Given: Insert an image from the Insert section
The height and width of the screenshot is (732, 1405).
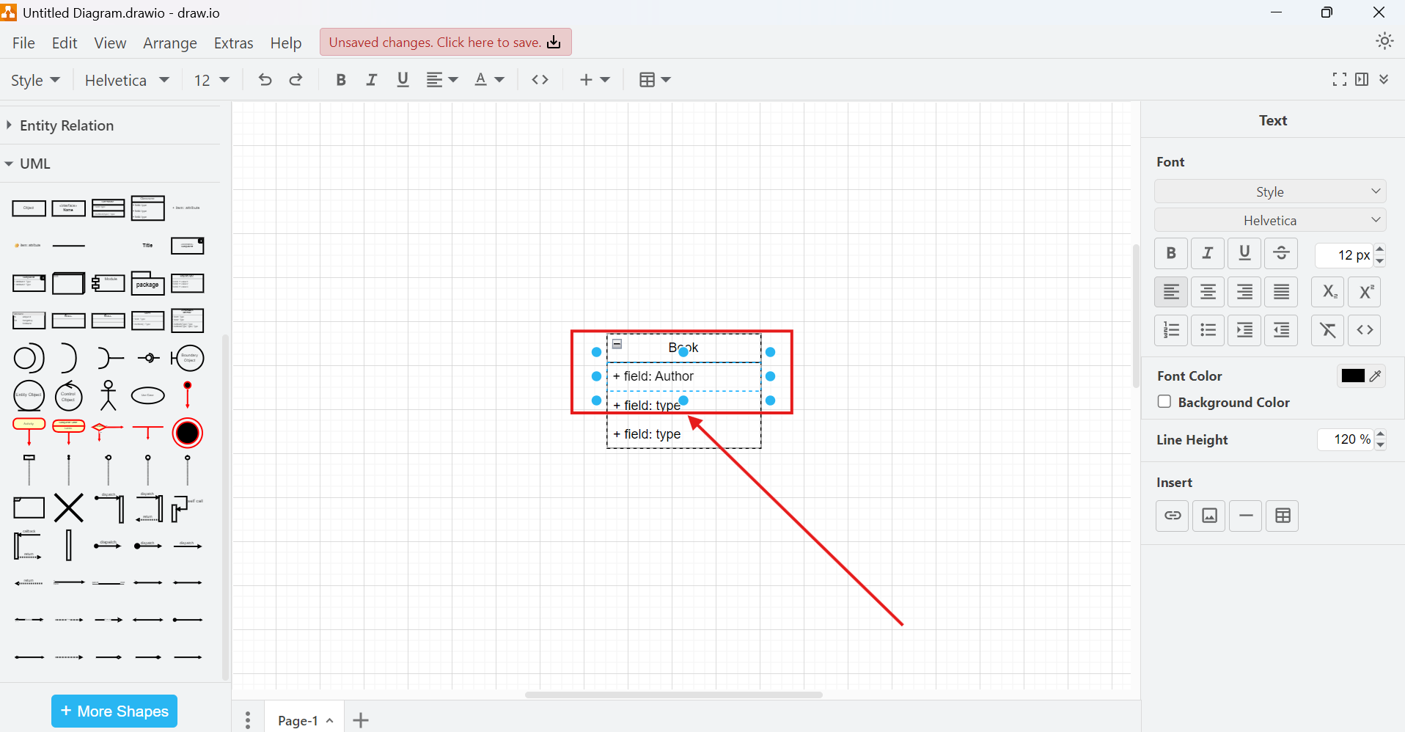Looking at the screenshot, I should pyautogui.click(x=1208, y=516).
